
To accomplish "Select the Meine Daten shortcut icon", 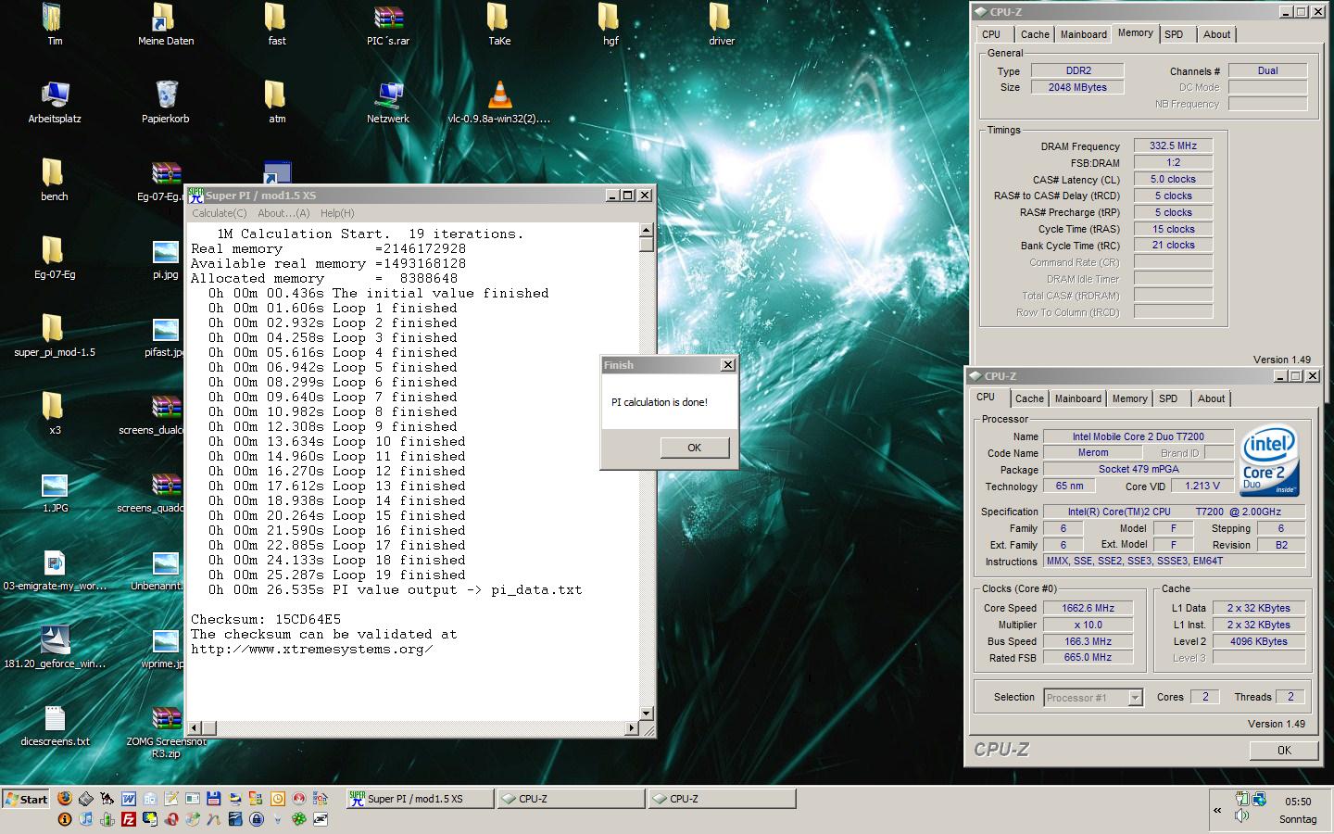I will click(166, 25).
